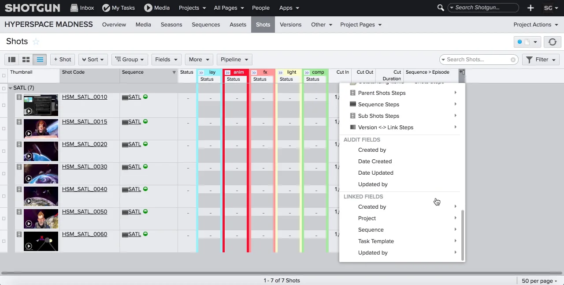This screenshot has width=564, height=285.
Task: Open the HSM_SATL_0020 thumbnail image
Action: [41, 151]
